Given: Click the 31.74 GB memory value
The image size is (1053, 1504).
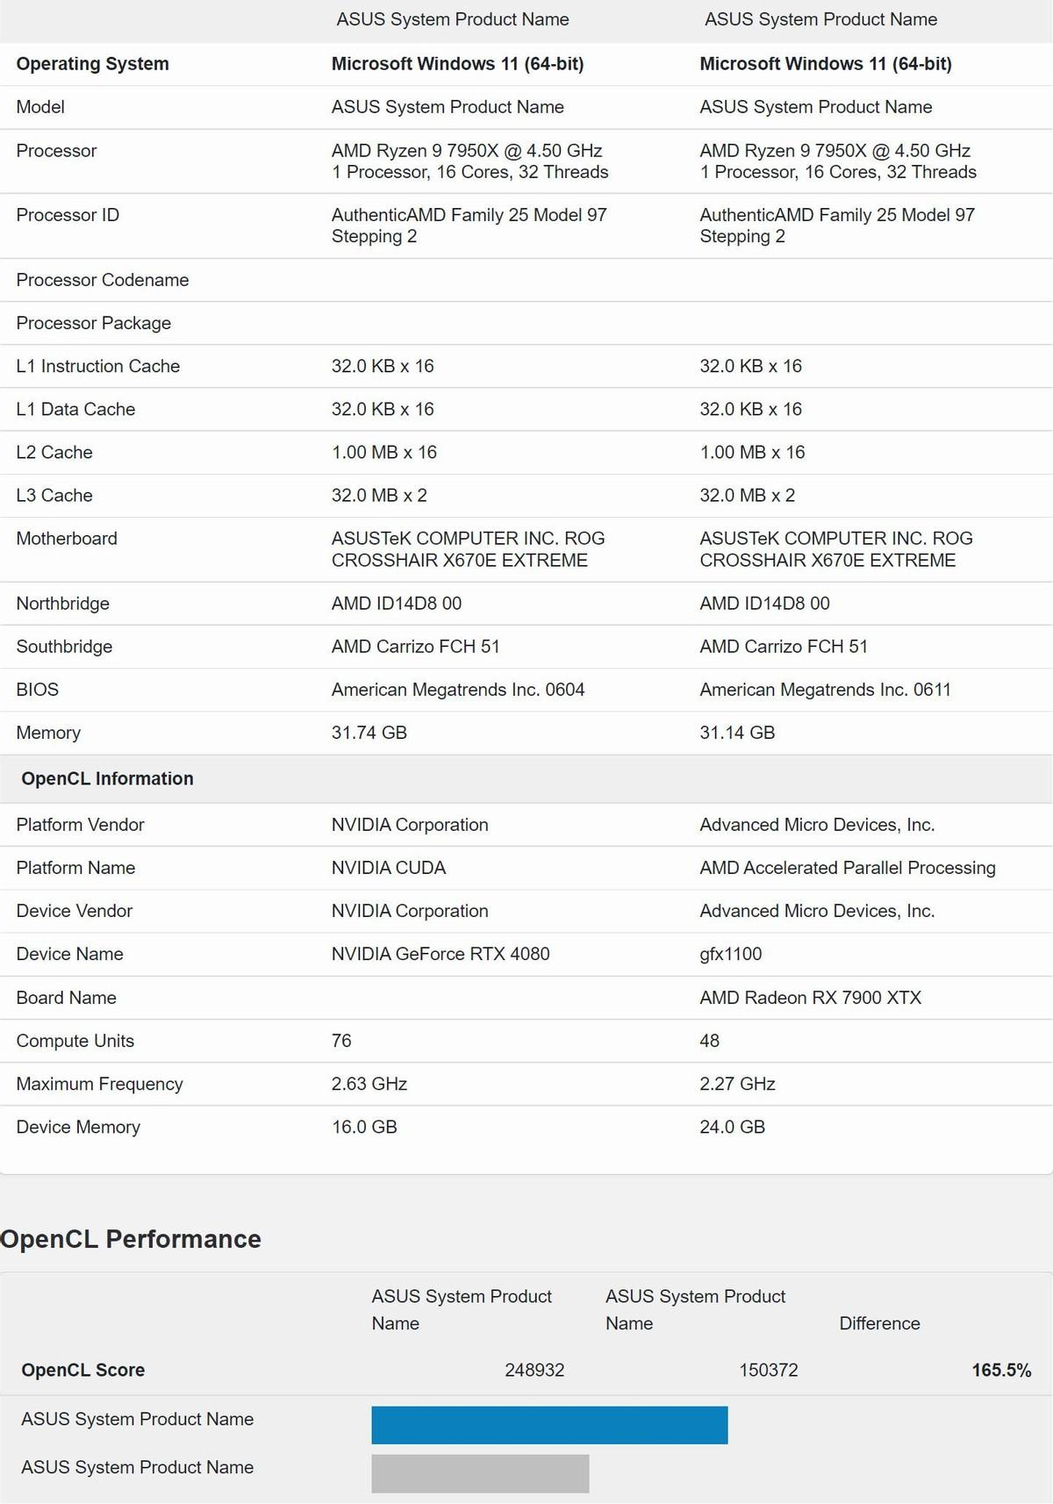Looking at the screenshot, I should pyautogui.click(x=369, y=733).
